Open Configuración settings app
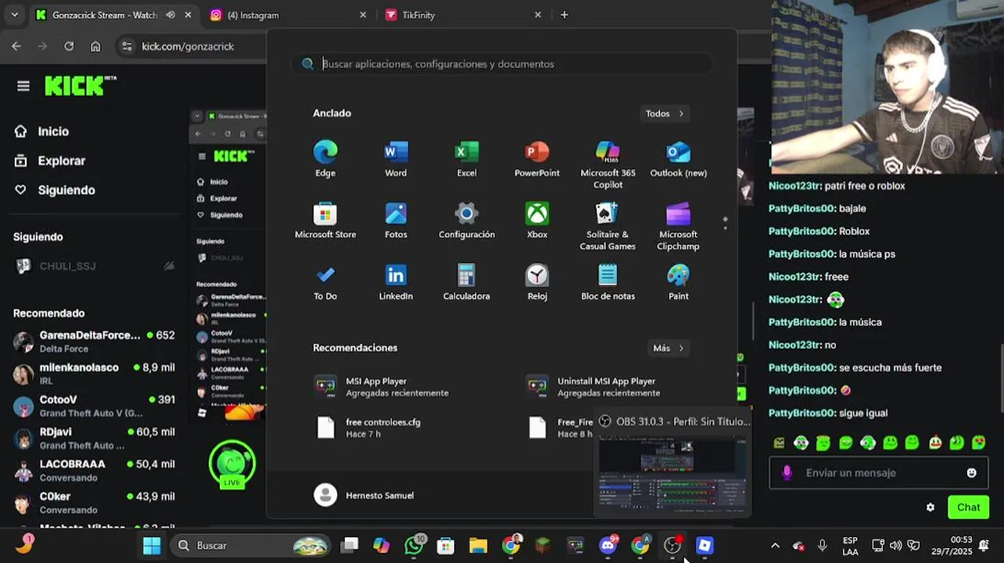Image resolution: width=1004 pixels, height=563 pixels. [x=467, y=221]
